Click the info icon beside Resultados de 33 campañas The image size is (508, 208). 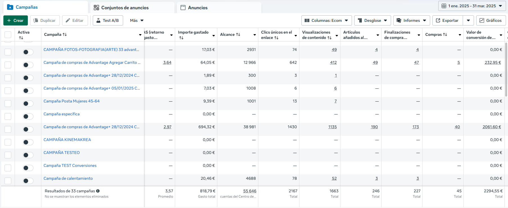coord(98,191)
